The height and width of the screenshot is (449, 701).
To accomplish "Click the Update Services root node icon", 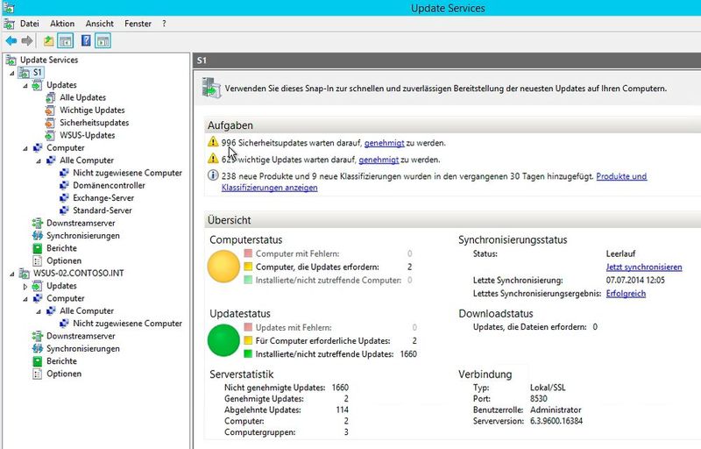I will click(11, 60).
